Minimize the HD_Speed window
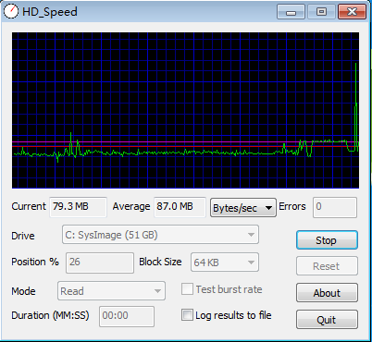 click(x=291, y=12)
